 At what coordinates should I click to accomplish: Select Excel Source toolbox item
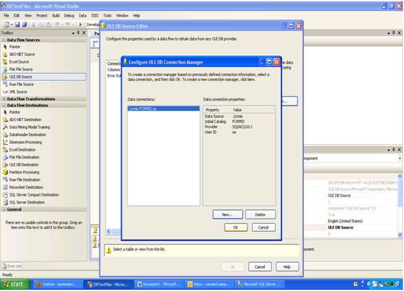point(19,62)
